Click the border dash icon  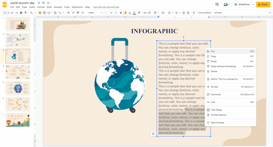[x=83, y=13]
